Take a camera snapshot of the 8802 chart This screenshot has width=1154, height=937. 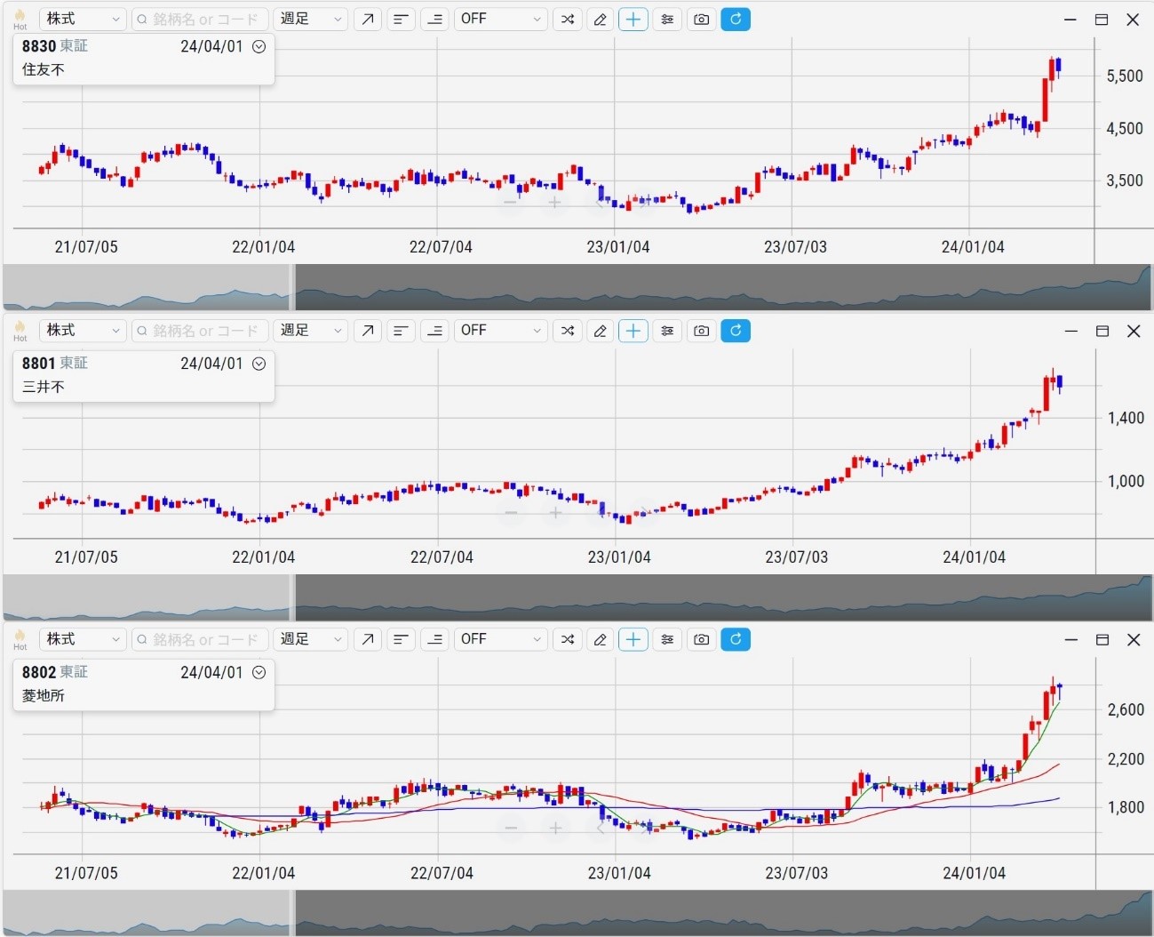(701, 639)
